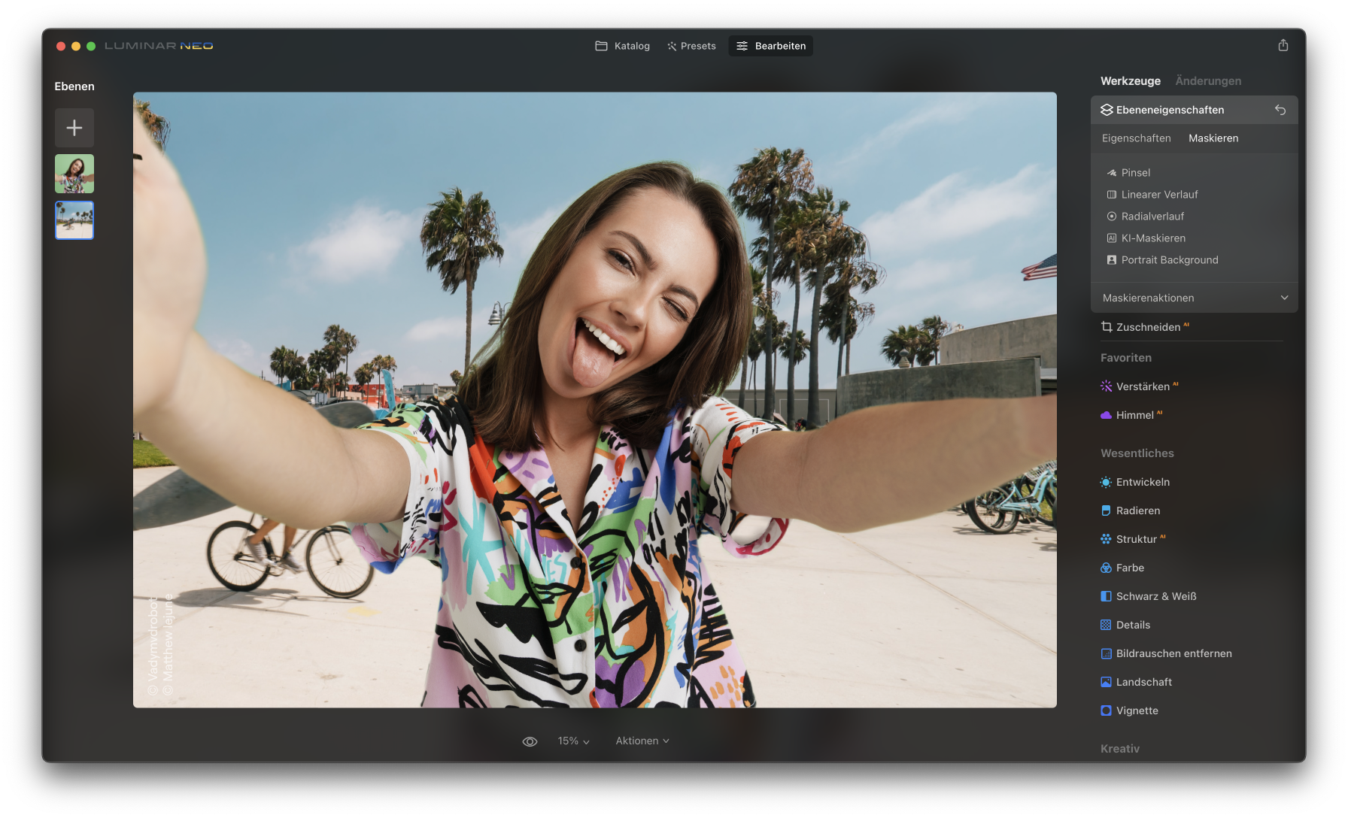
Task: Open KI-Maskieren mask option
Action: coord(1152,238)
